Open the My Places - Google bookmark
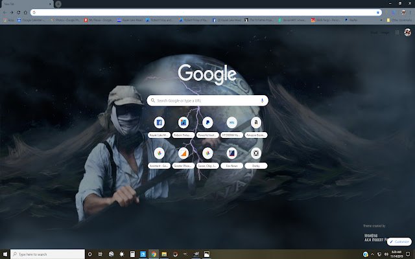 [x=98, y=20]
